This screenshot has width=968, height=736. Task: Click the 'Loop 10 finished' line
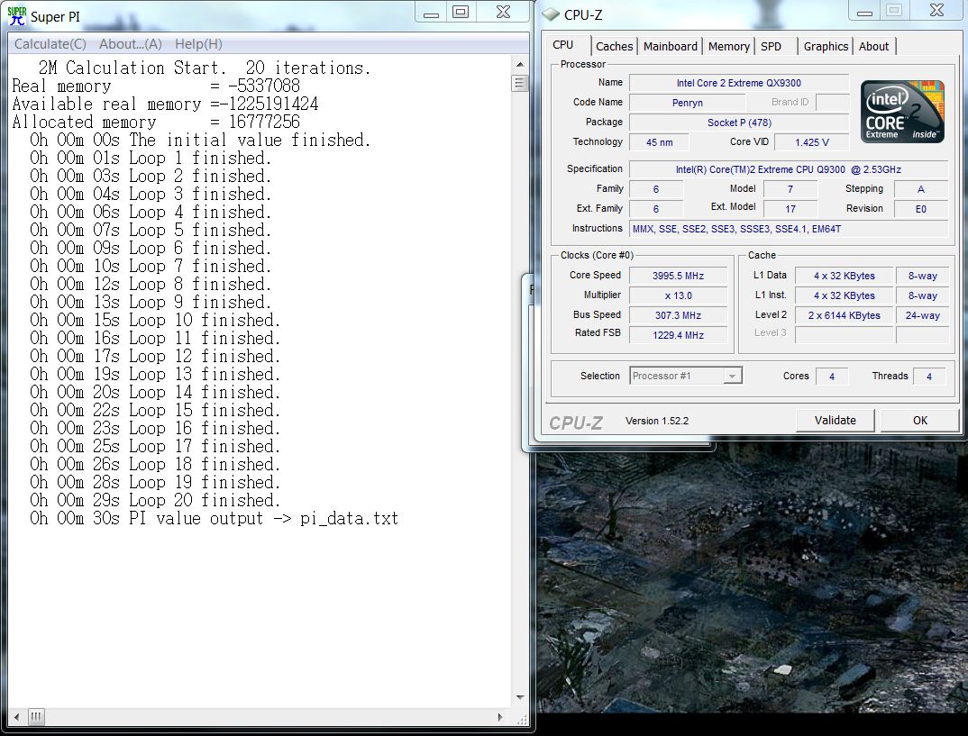[155, 320]
